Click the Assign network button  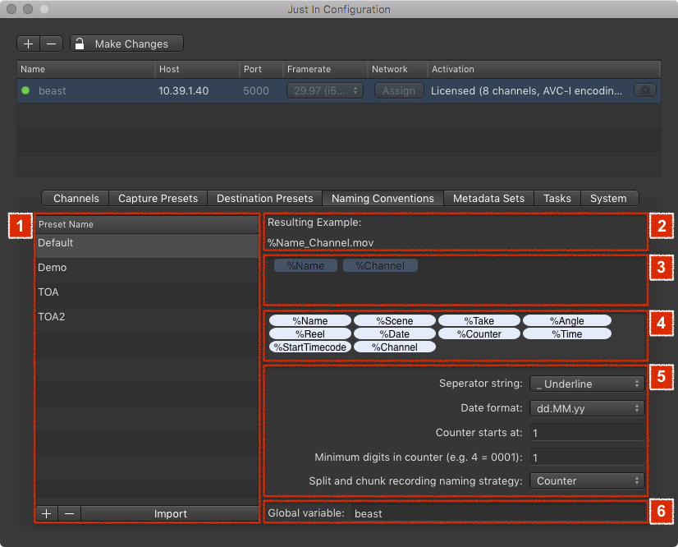399,91
